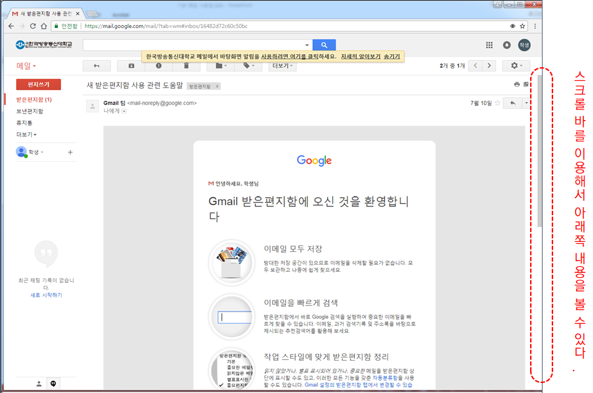Open the notifications bell icon
This screenshot has width=593, height=393.
click(x=507, y=45)
